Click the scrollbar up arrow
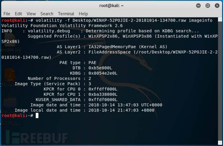This screenshot has height=146, width=223. pyautogui.click(x=220, y=19)
